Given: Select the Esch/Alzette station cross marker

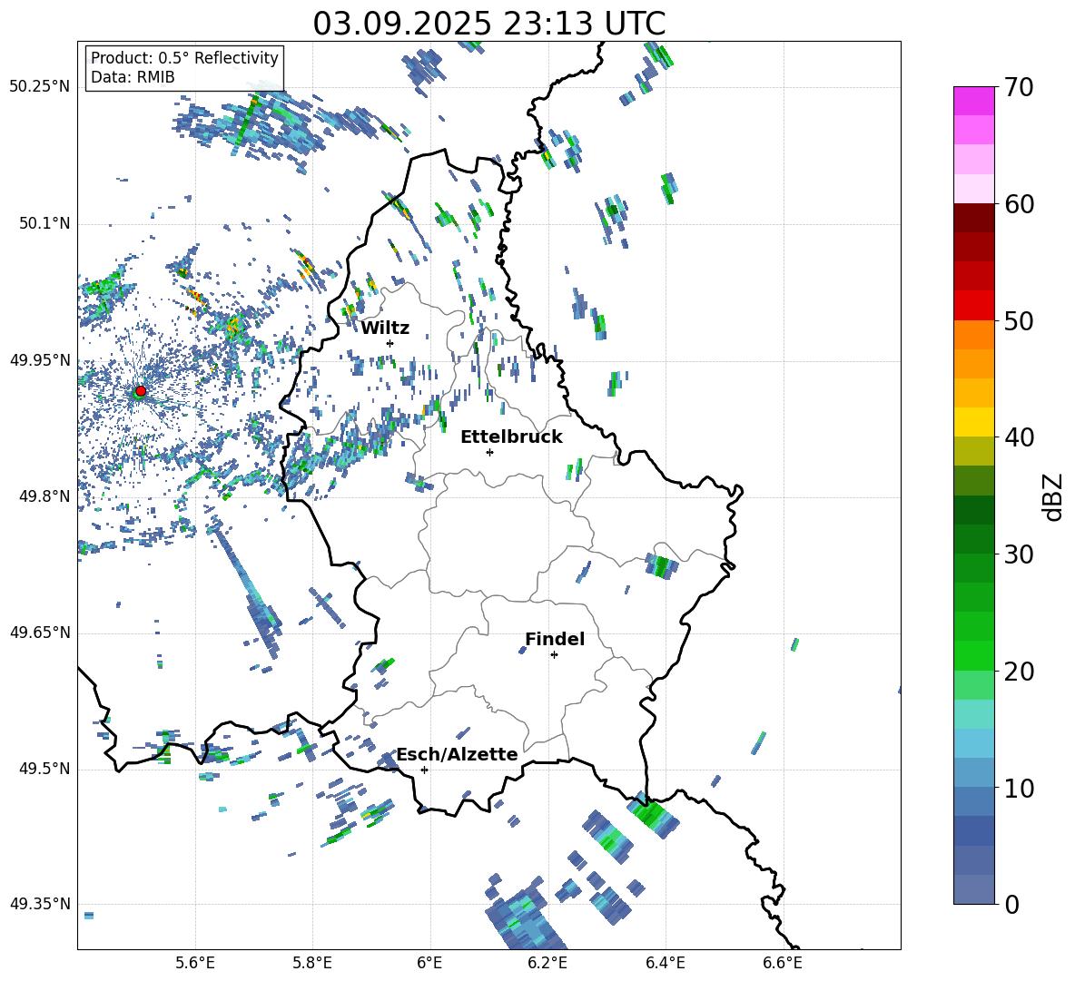Looking at the screenshot, I should point(424,770).
